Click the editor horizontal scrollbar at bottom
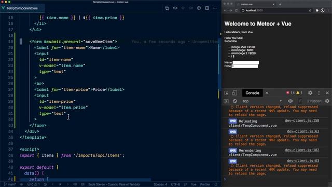 point(85,180)
